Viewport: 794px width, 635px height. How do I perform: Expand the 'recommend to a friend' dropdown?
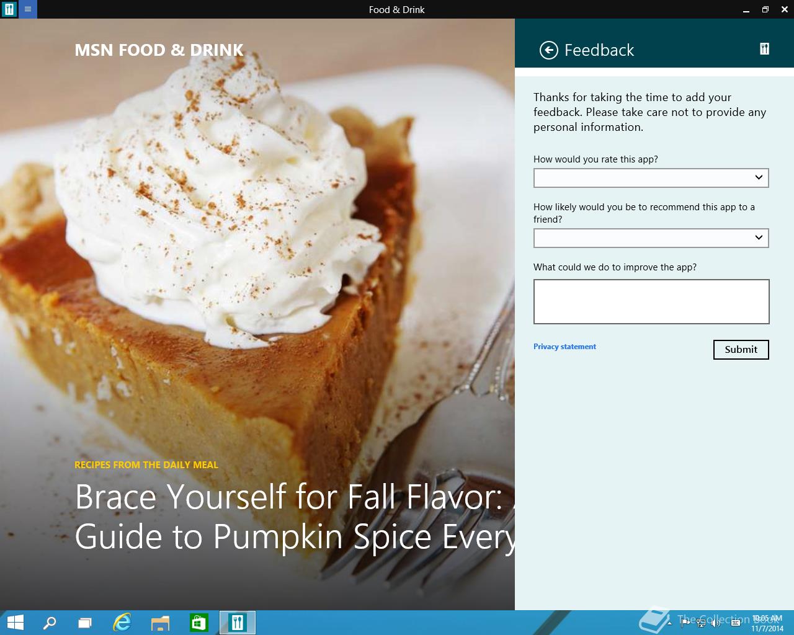[651, 238]
